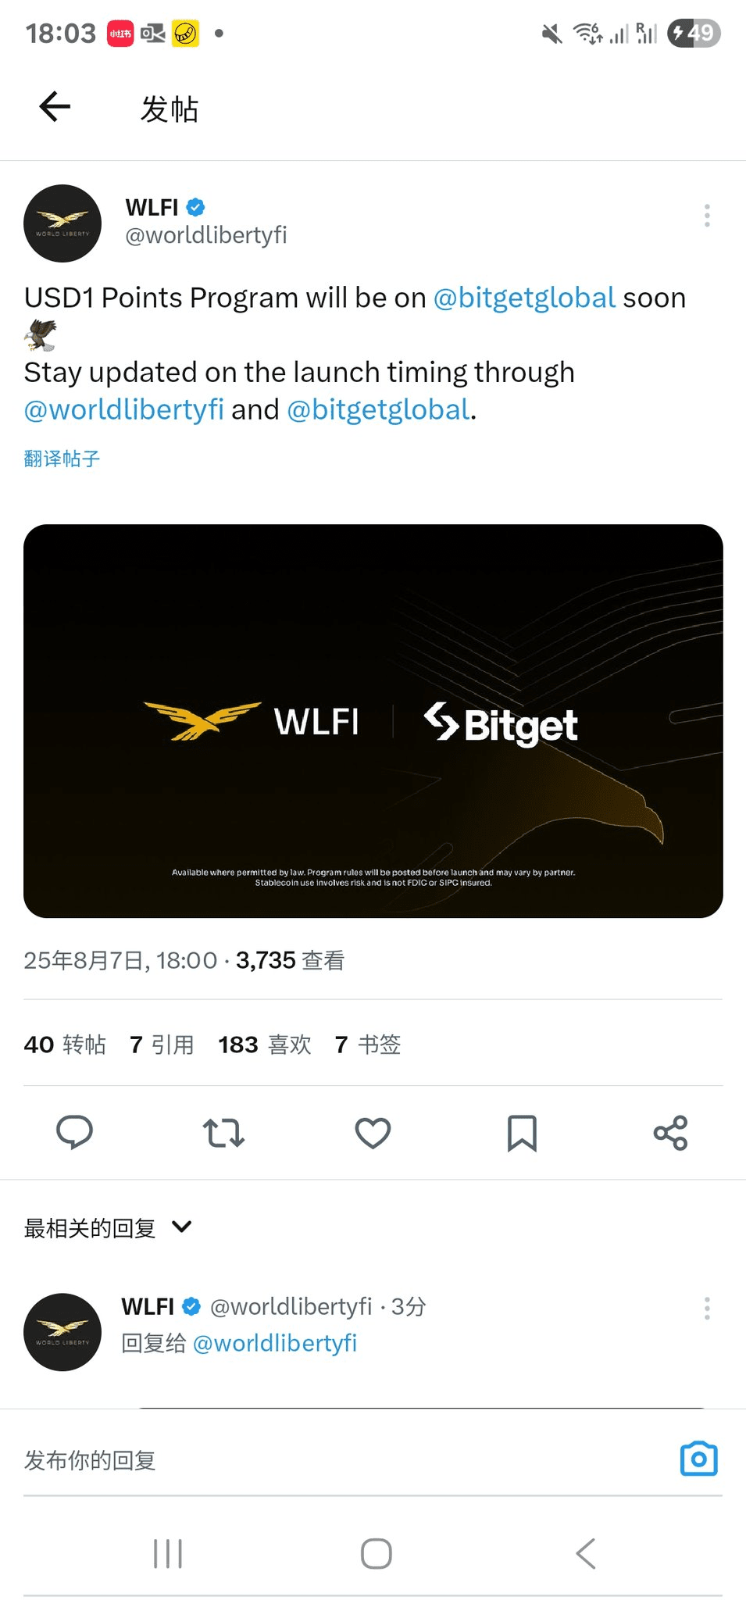Bookmark this WLFI post
The image size is (746, 1600).
522,1133
